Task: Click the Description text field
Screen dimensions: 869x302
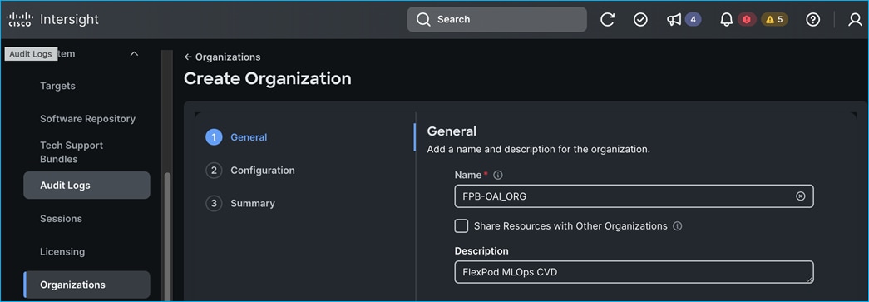Action: point(634,272)
